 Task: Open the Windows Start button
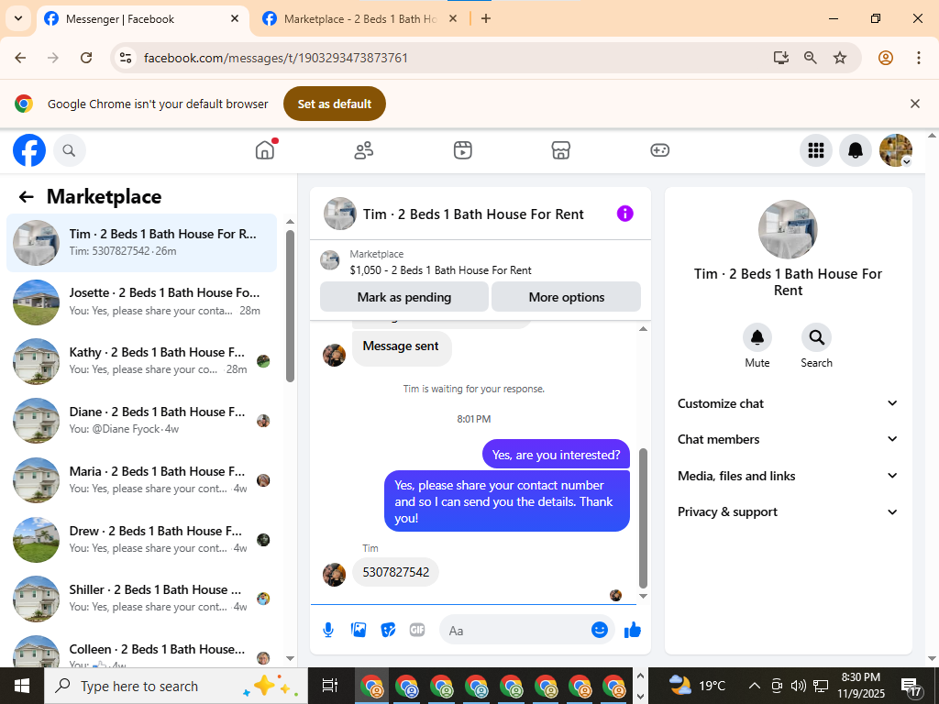pyautogui.click(x=22, y=686)
